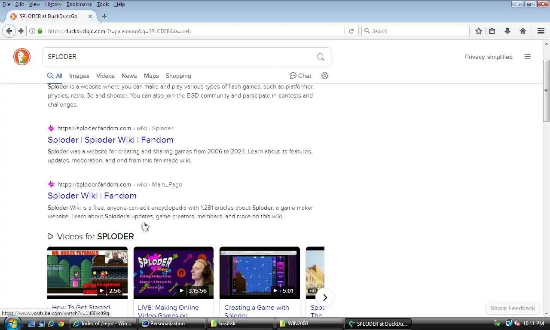Click the Fandom favicon beside Sploder Wiki | Fandom
Screen dimensions: 550x330
click(51, 184)
